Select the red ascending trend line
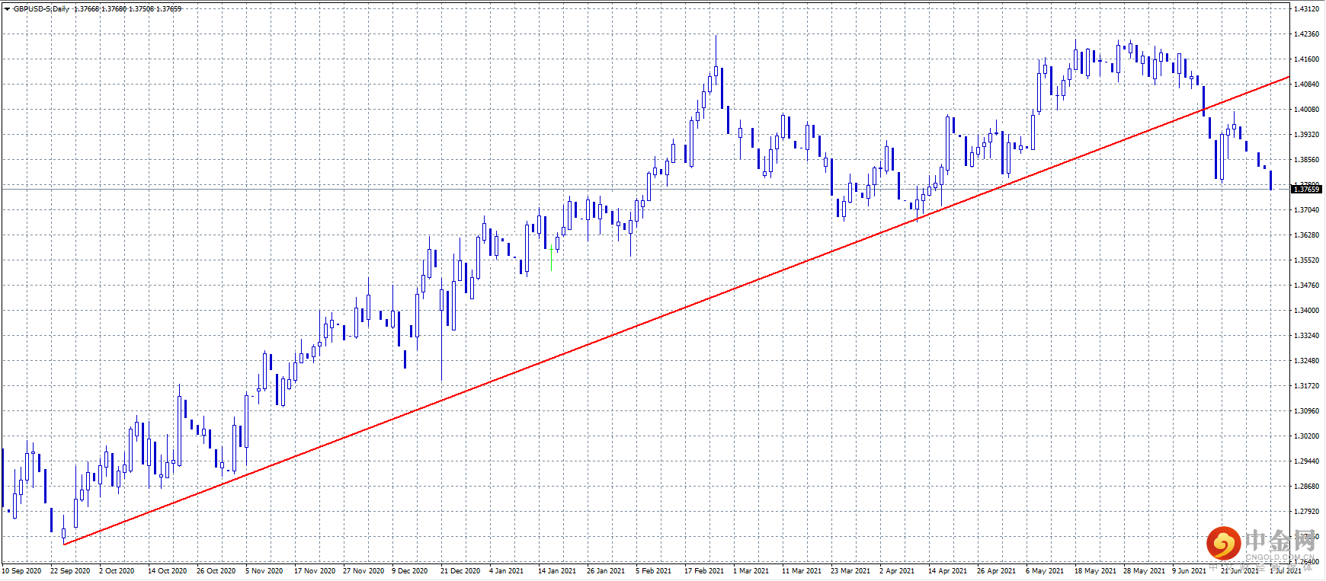This screenshot has height=581, width=1326. [x=677, y=311]
